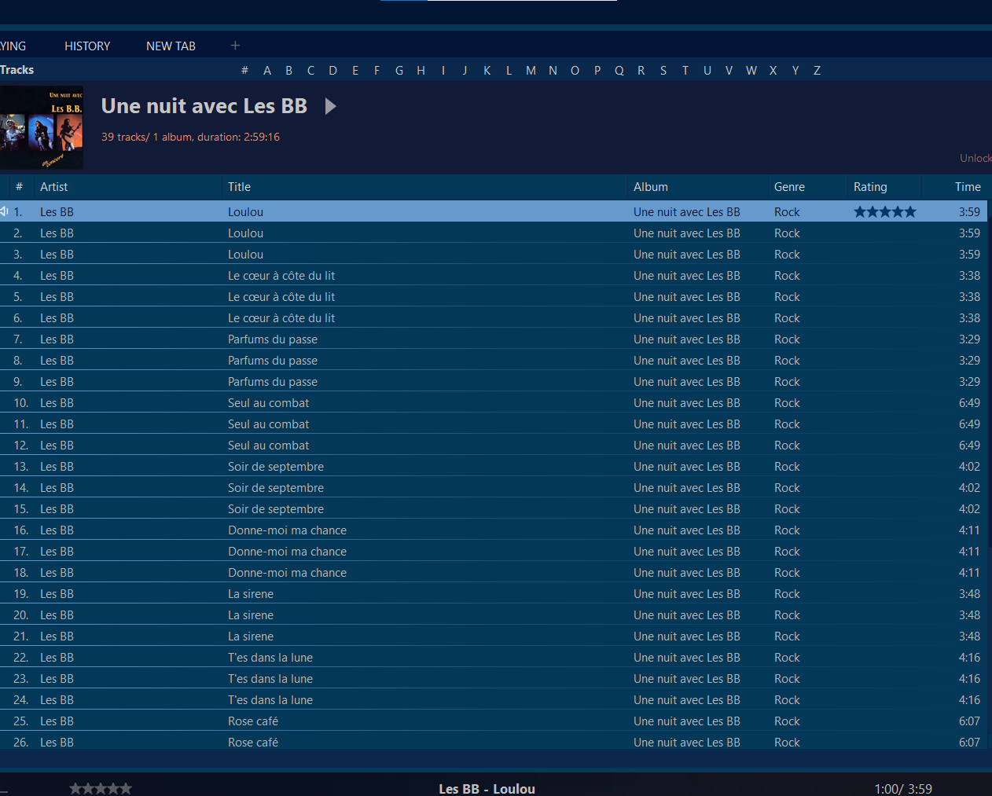
Task: Select track 26 Rose café
Action: point(494,743)
